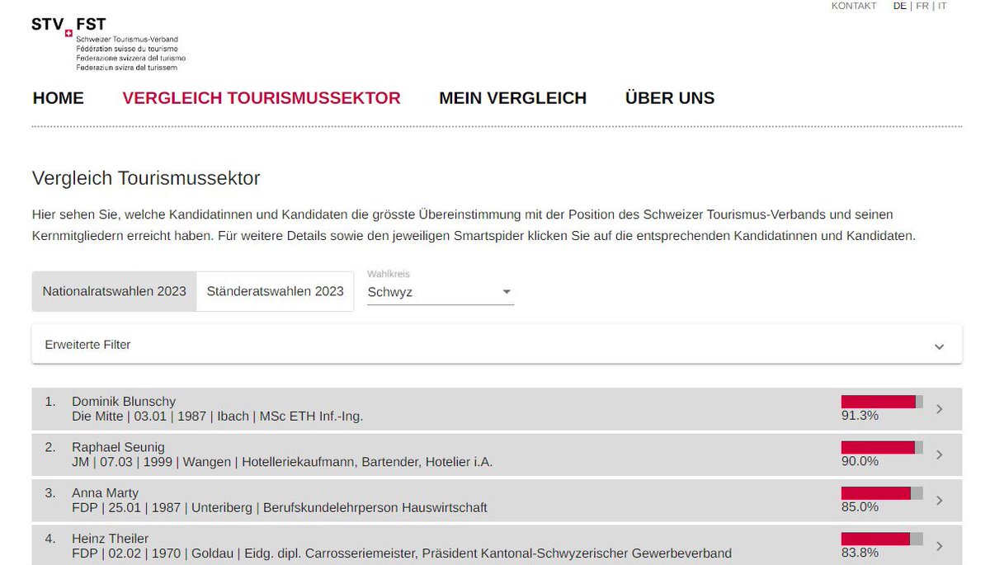Select the Nationalratswahlen 2023 tab
Viewport: 990px width, 565px height.
pos(115,291)
